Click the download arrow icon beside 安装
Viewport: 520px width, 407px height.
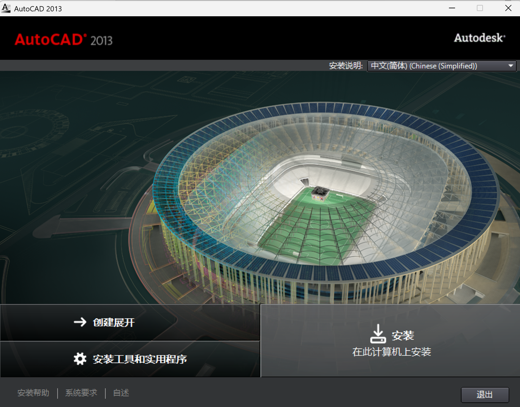tap(378, 334)
